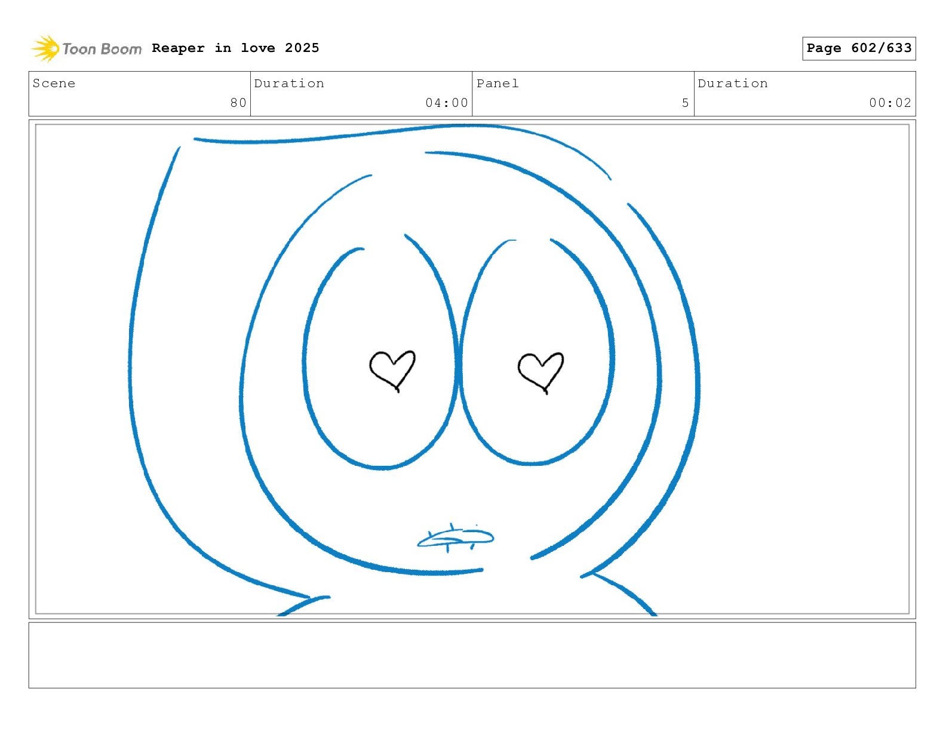The height and width of the screenshot is (731, 946).
Task: Click the right heart in the eye
Action: tap(540, 373)
